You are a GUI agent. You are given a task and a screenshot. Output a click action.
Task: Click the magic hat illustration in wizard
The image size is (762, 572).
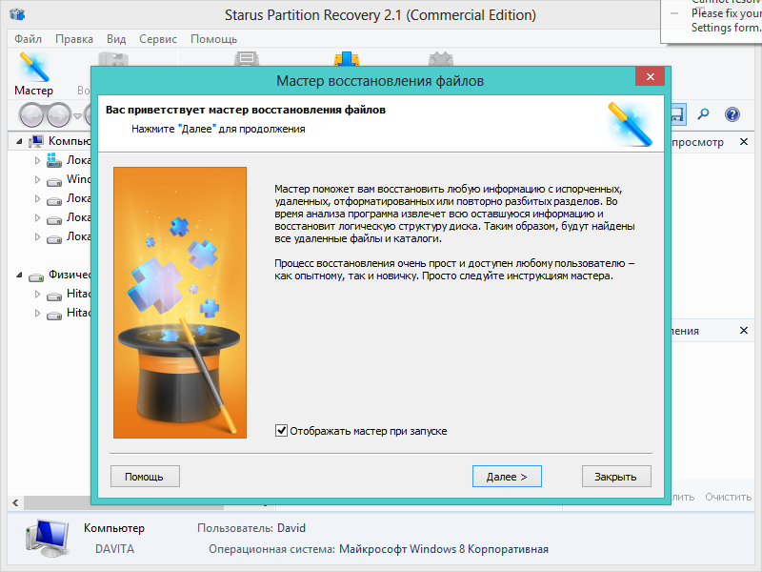[x=180, y=302]
